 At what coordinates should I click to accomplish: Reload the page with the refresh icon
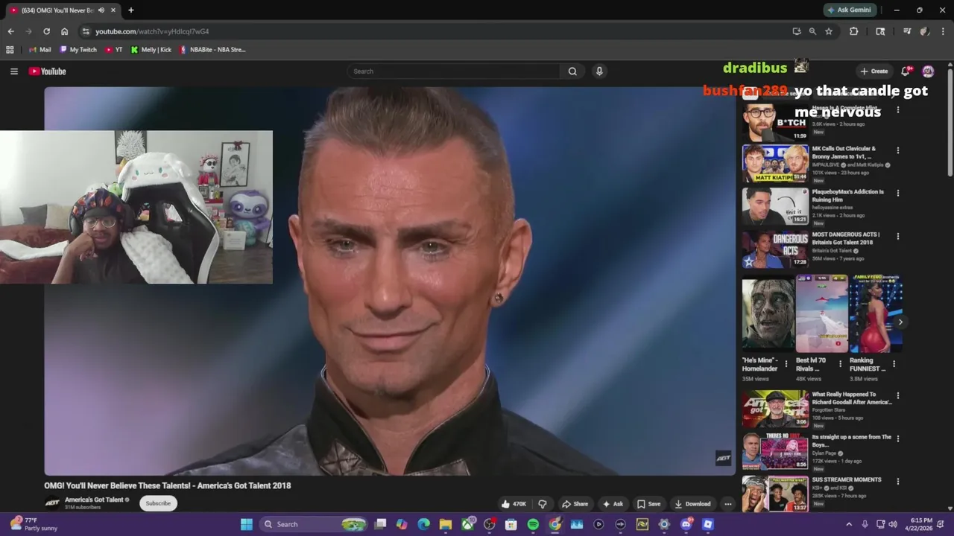[x=46, y=31]
